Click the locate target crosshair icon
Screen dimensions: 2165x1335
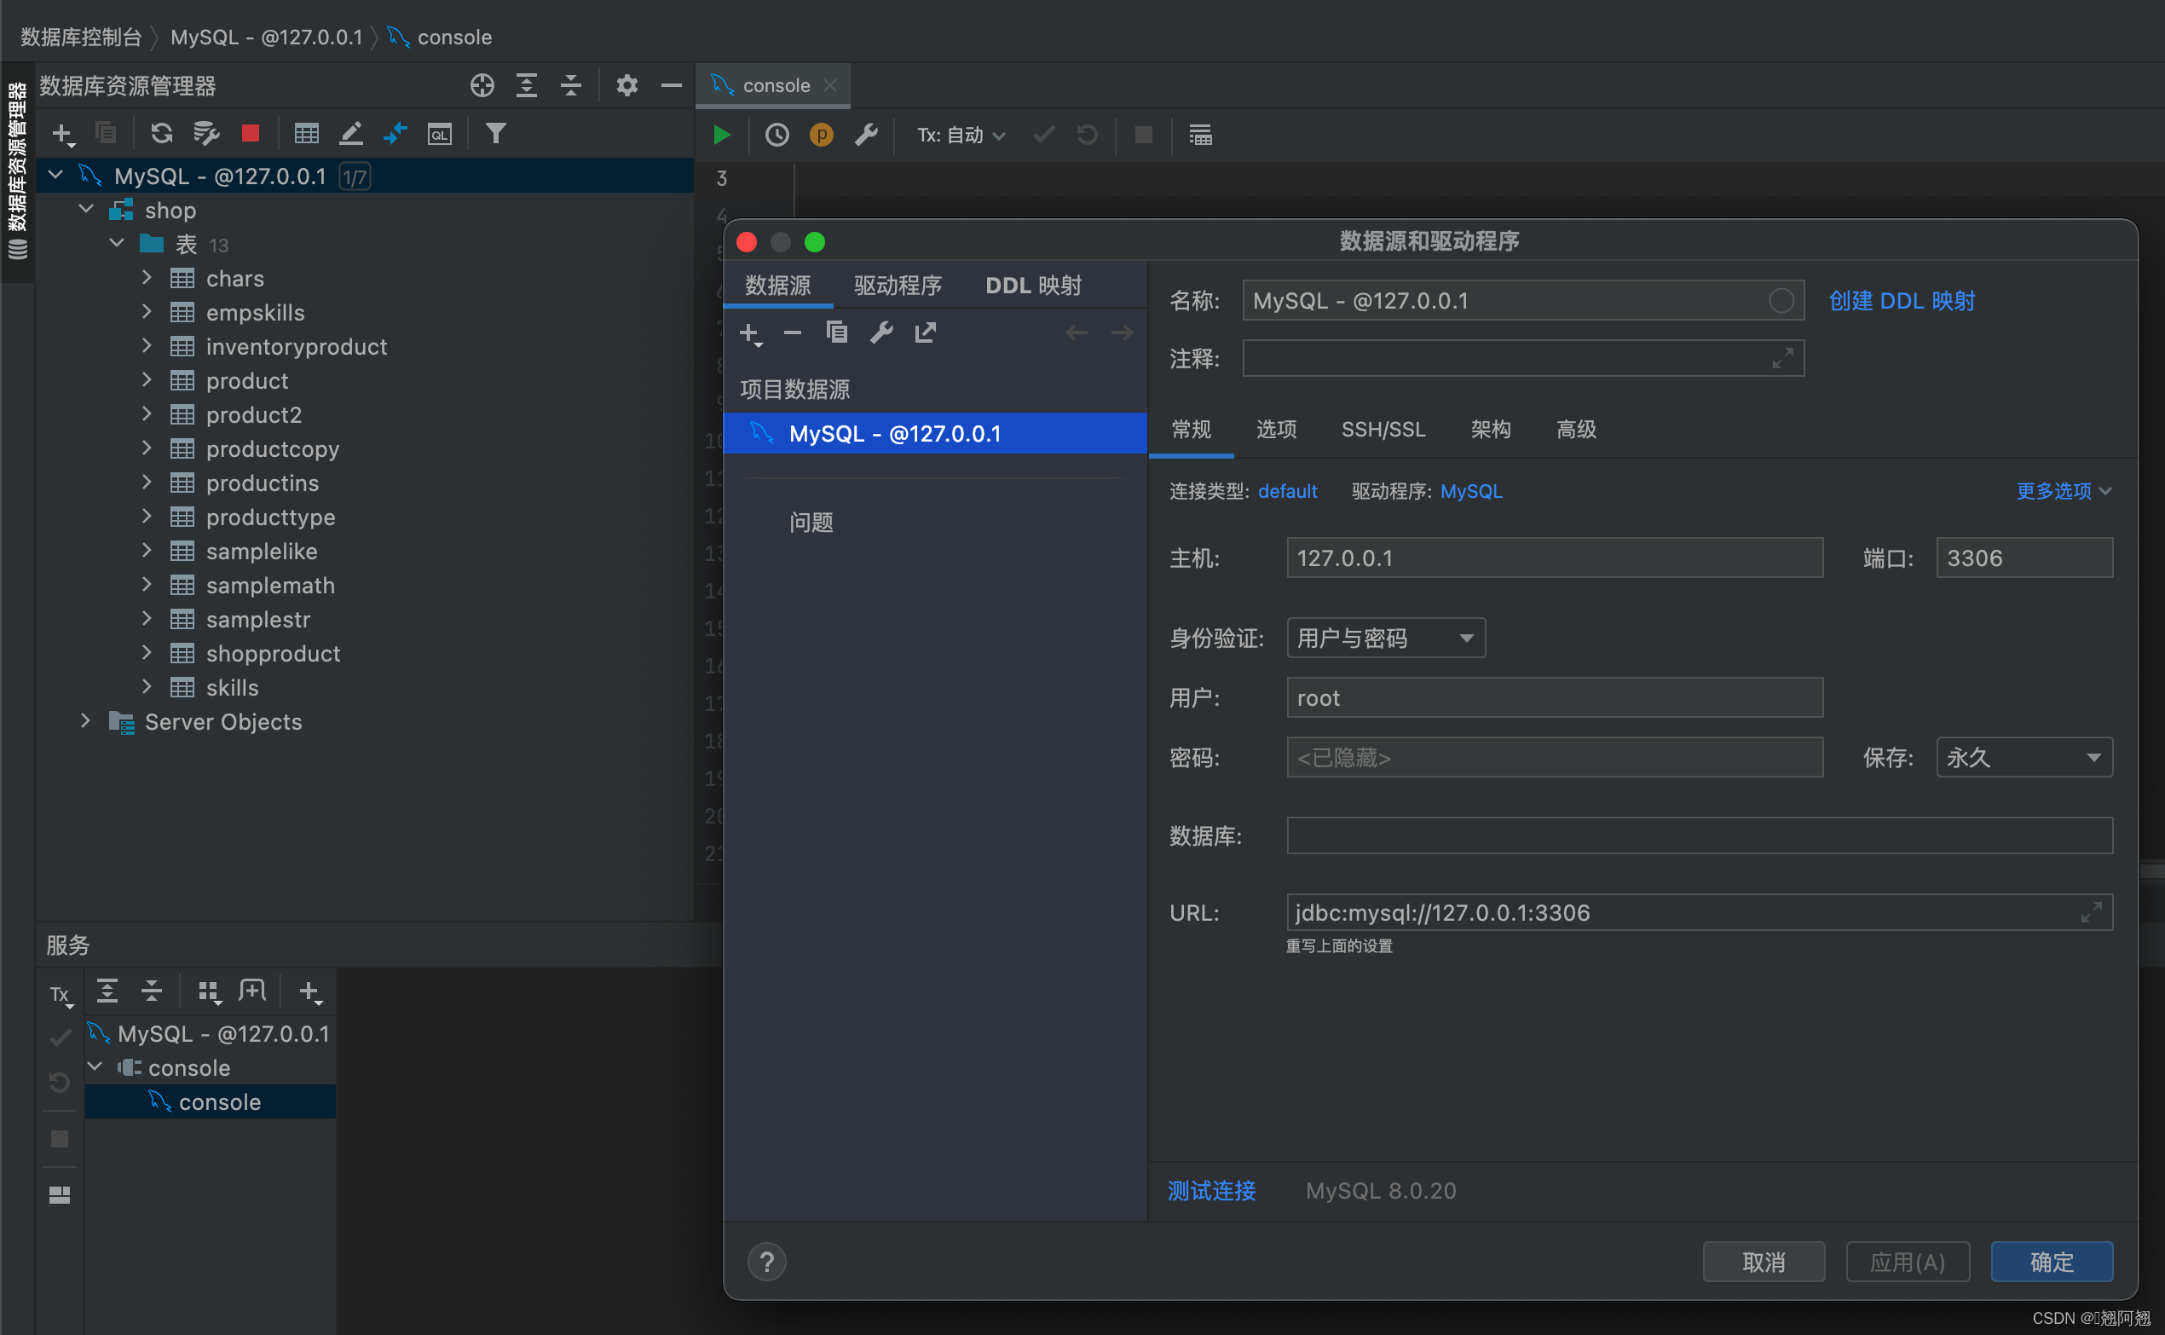(482, 85)
